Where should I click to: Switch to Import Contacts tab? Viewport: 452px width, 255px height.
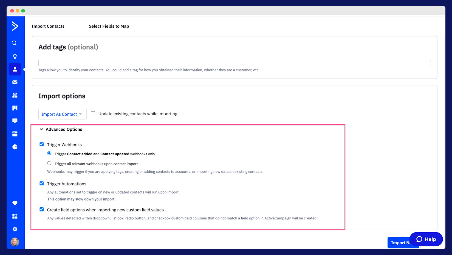(48, 26)
